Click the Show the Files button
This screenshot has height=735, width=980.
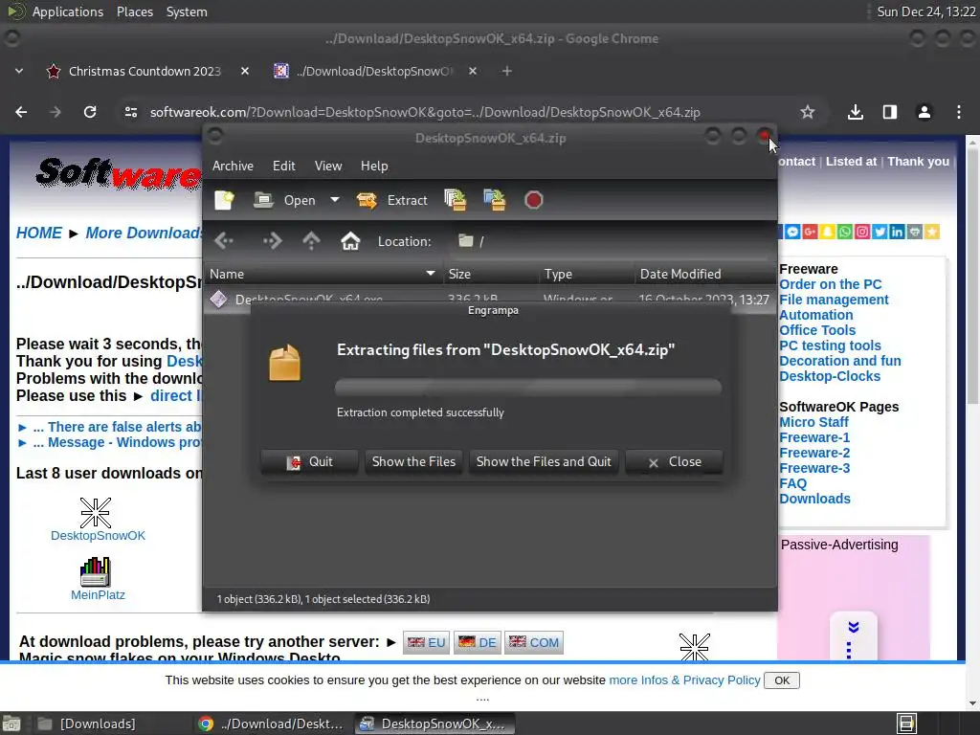413,462
